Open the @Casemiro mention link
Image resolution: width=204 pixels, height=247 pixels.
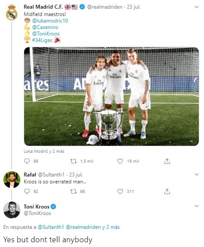(45, 27)
